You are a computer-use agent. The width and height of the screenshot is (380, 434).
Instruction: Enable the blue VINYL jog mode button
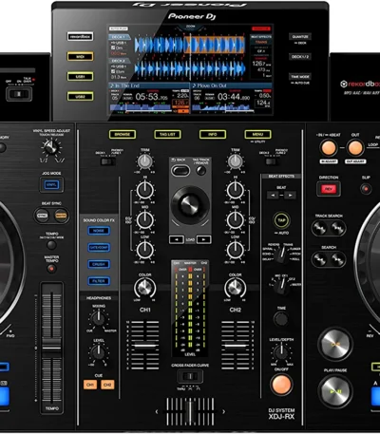pos(51,184)
